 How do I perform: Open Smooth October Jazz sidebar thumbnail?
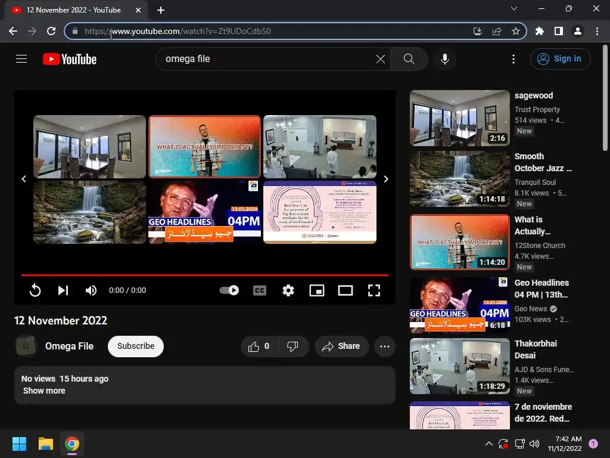click(460, 179)
